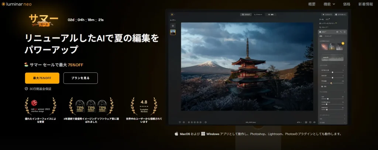Click the first TIPA World Awards badge
Screen dimensions: 378x150
coord(80,105)
